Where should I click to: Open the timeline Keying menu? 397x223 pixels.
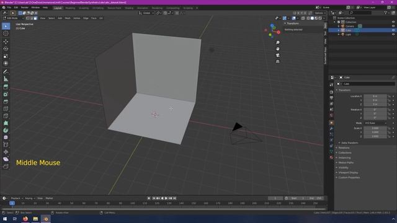pyautogui.click(x=30, y=198)
